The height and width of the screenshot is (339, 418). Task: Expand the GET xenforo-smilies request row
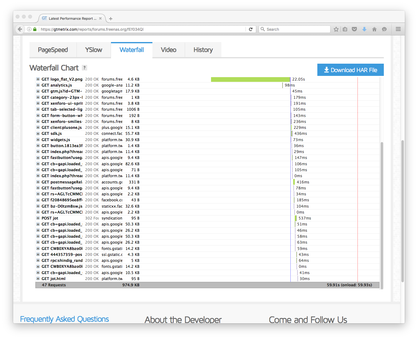[x=38, y=122]
